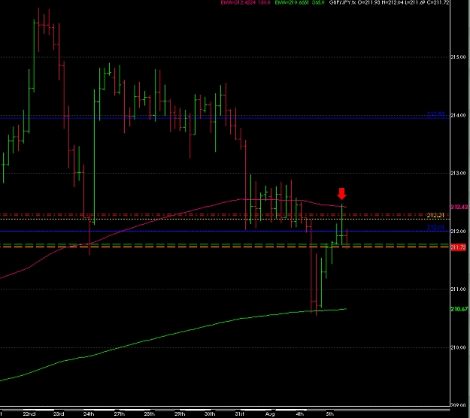Click the 5th date label
This screenshot has width=470, height=418.
click(329, 414)
